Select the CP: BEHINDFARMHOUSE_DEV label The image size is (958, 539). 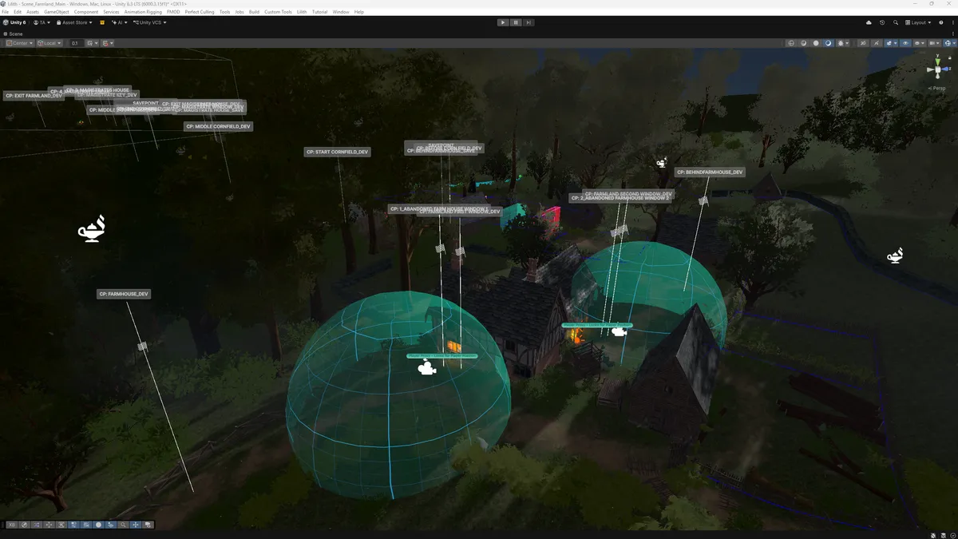710,172
